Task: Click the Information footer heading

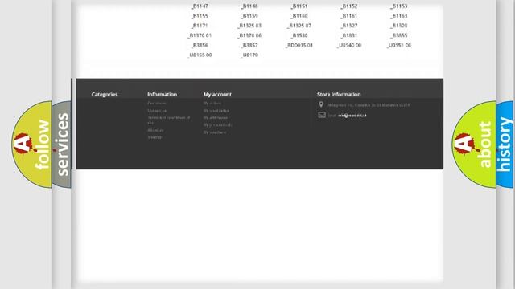Action: click(162, 94)
